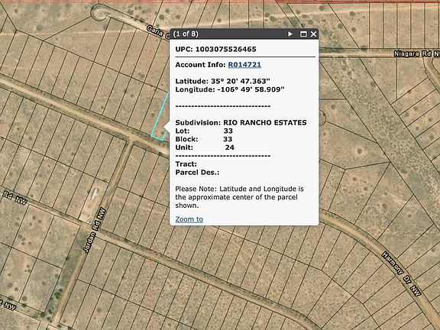Image resolution: width=440 pixels, height=330 pixels.
Task: Click the popup pointer arrow tip
Action: tap(165, 127)
